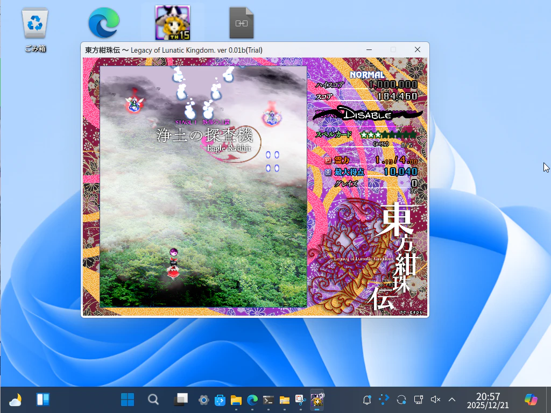Click the 77.6fps counter
The image size is (551, 413).
[411, 312]
